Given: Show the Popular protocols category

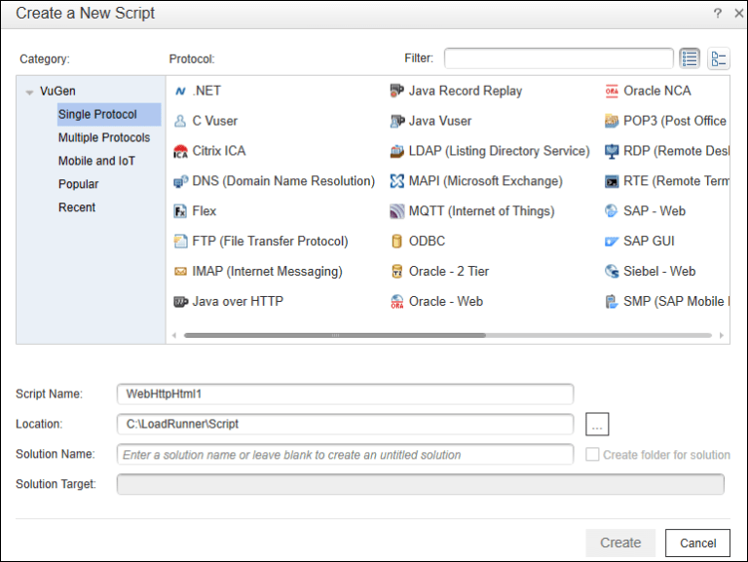Looking at the screenshot, I should tap(78, 184).
